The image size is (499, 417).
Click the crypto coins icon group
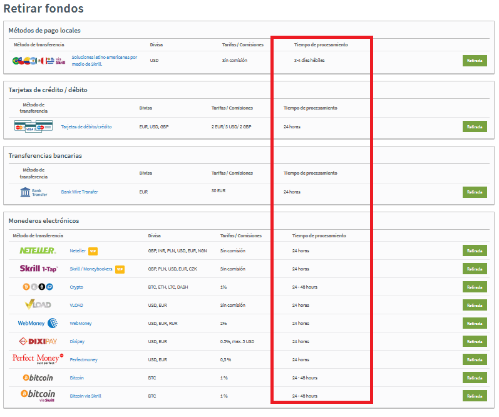[x=38, y=287]
